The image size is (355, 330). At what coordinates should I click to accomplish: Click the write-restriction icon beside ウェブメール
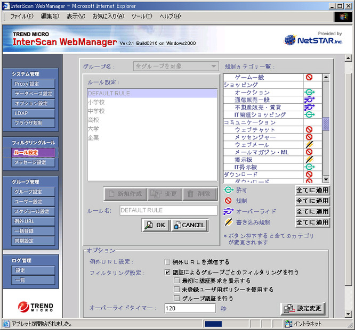309,145
